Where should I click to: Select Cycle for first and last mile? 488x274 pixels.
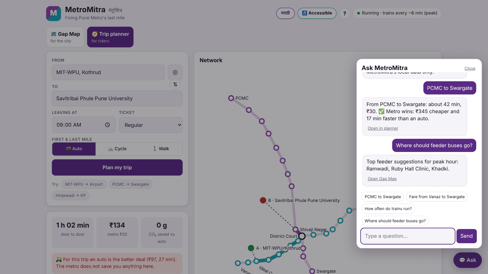(x=117, y=149)
